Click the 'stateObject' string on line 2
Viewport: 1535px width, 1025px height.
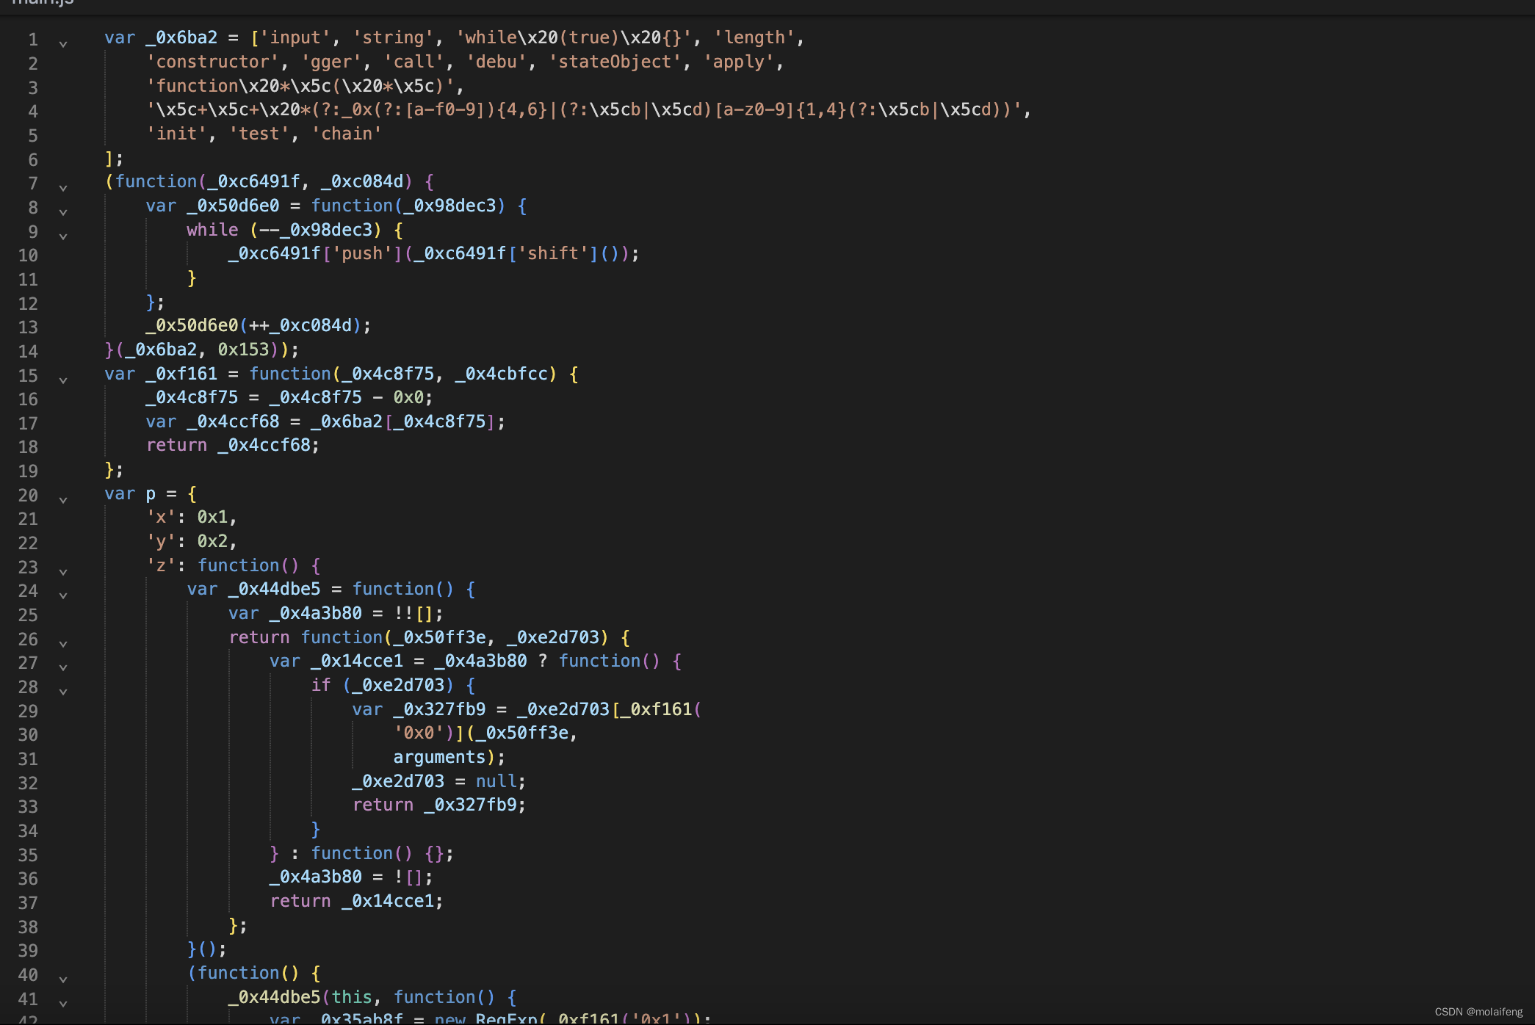(x=615, y=62)
